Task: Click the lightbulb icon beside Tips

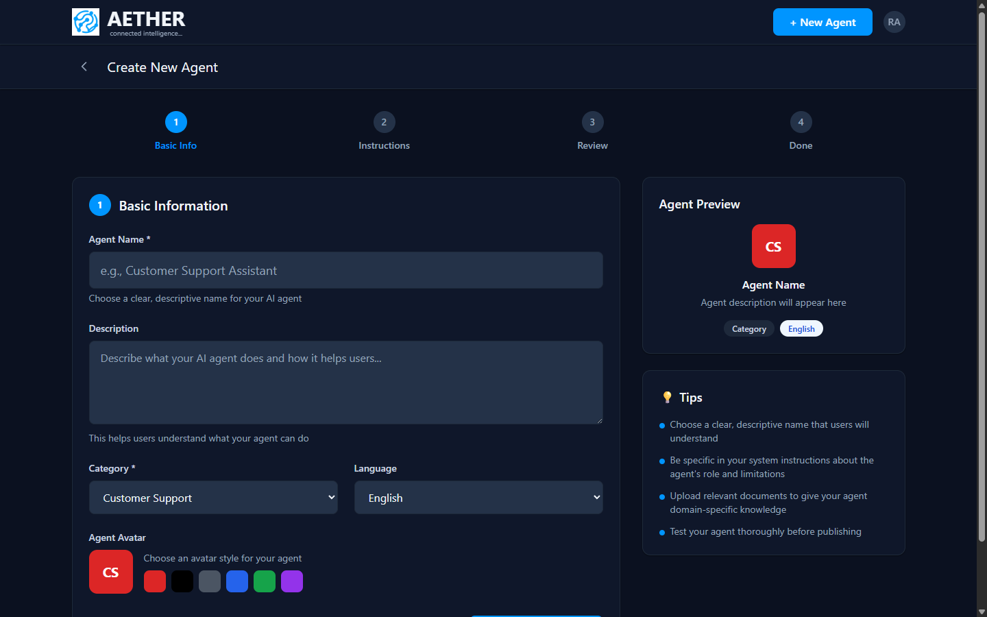Action: 667,398
